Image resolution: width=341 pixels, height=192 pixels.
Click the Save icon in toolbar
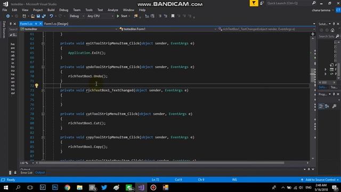click(38, 16)
